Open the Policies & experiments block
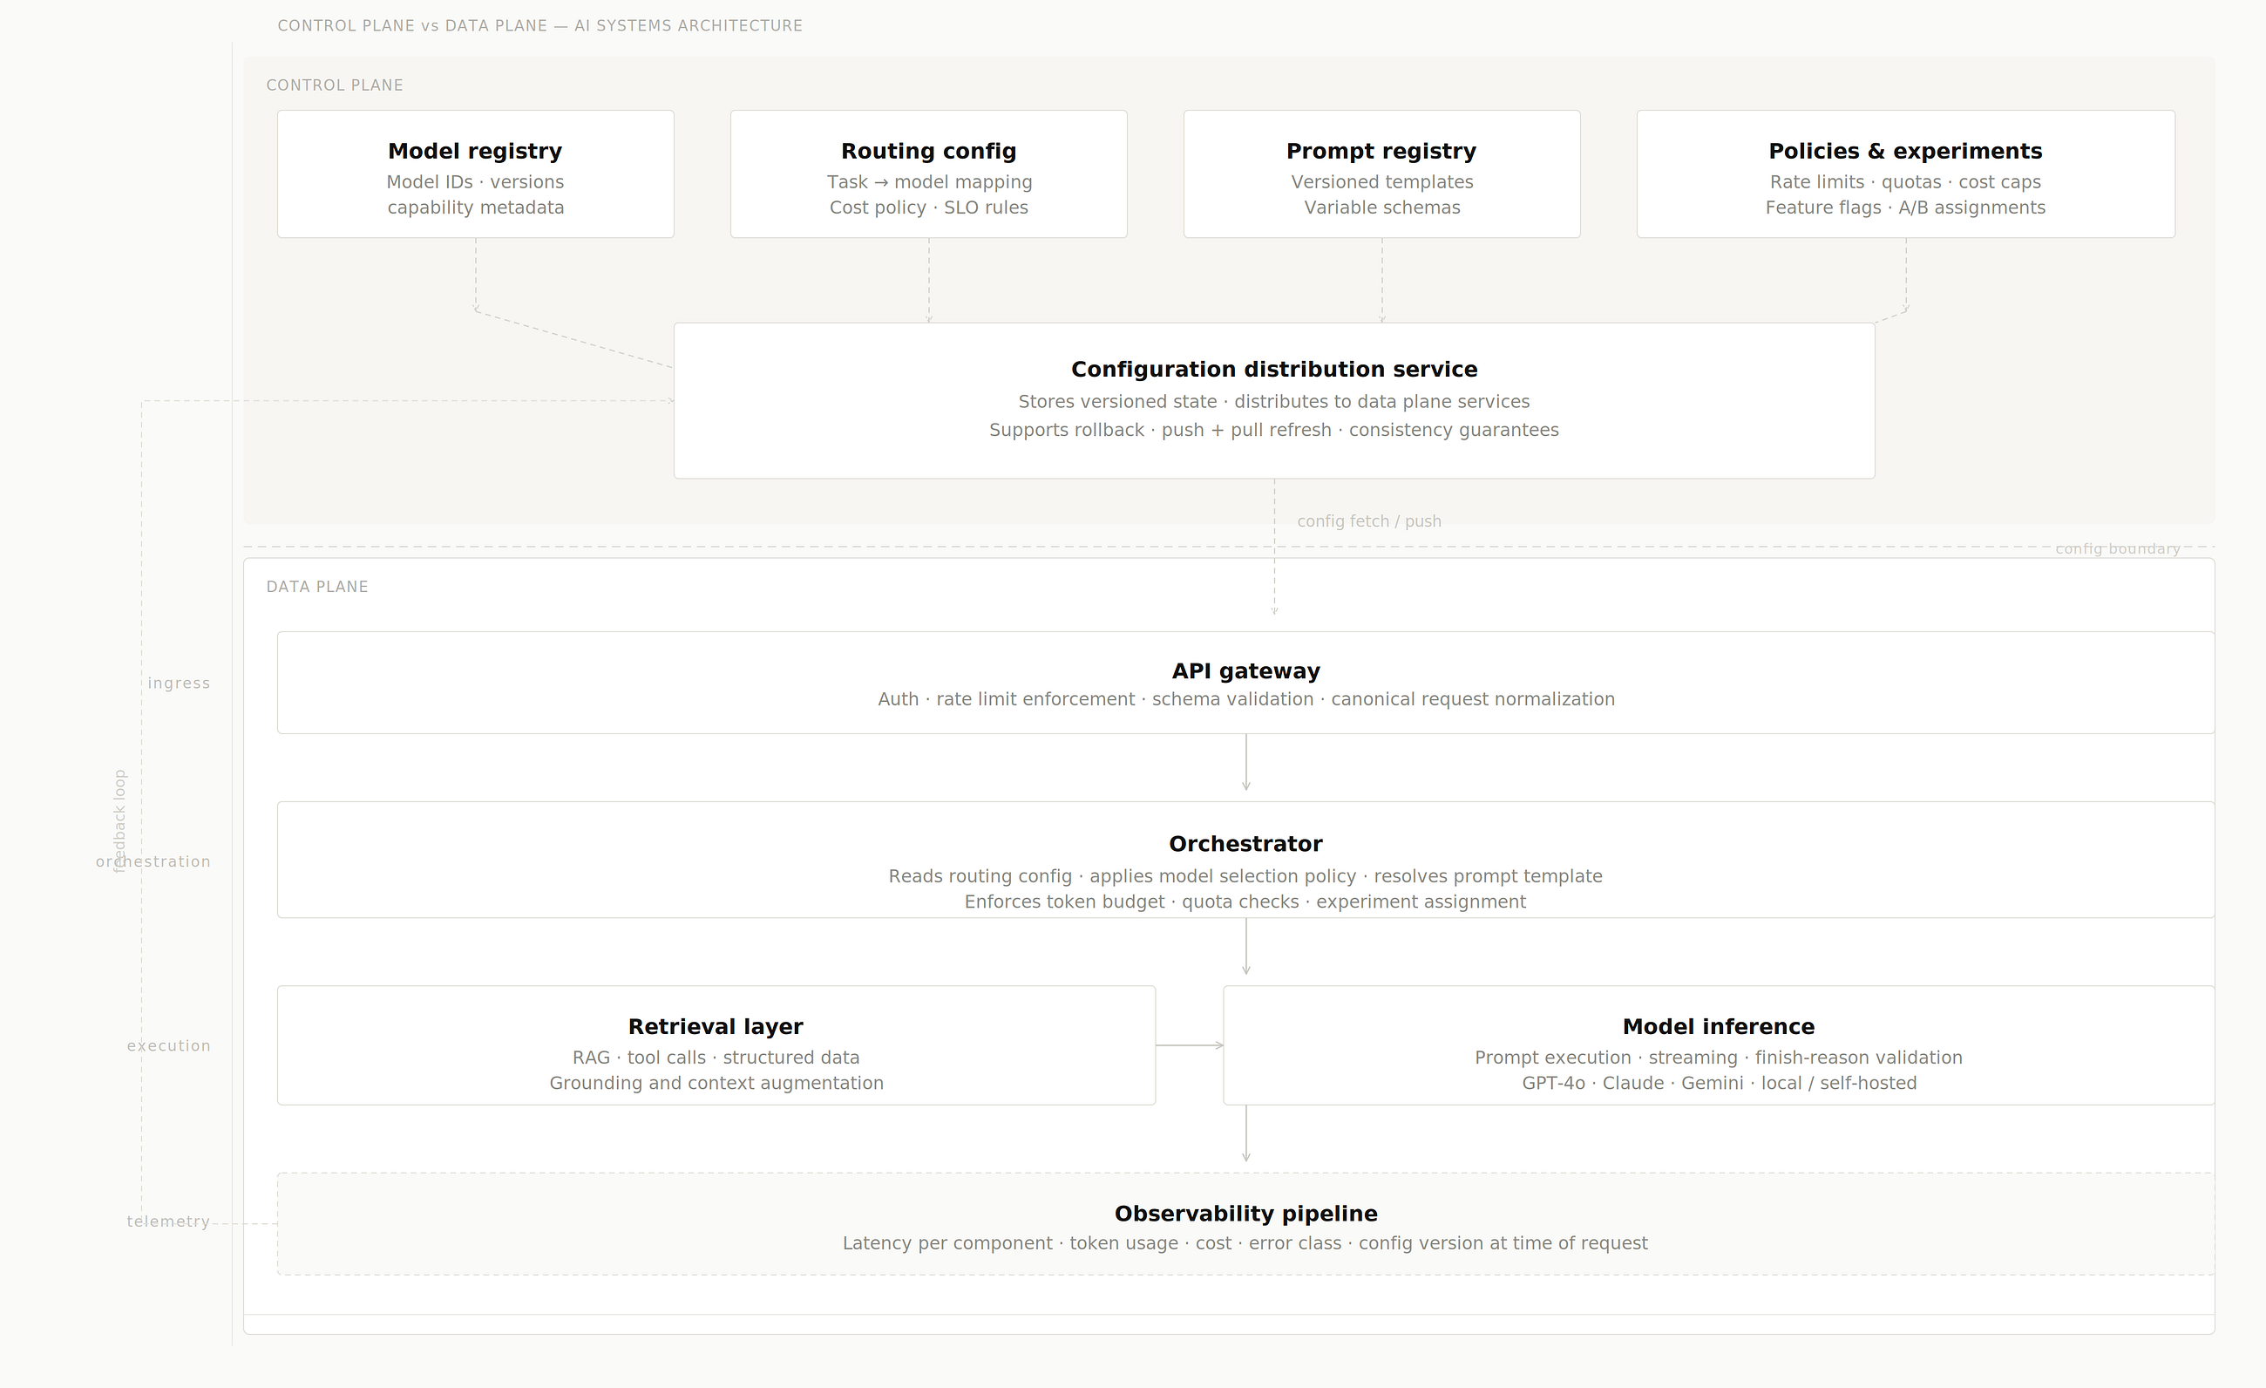The width and height of the screenshot is (2266, 1388). coord(1905,173)
